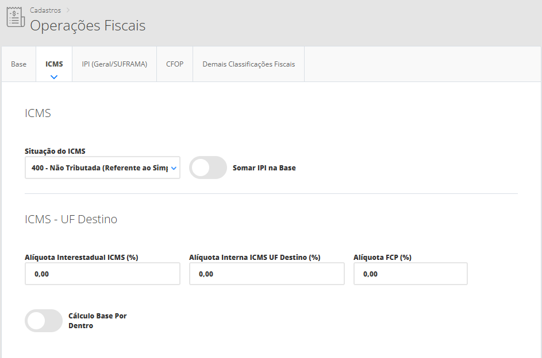Screen dimensions: 542x358
Task: Click the Alíquota FCP input field
Action: coord(410,274)
